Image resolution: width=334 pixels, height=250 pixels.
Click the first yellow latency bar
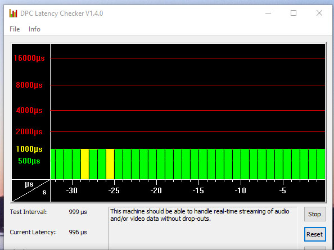(x=85, y=164)
